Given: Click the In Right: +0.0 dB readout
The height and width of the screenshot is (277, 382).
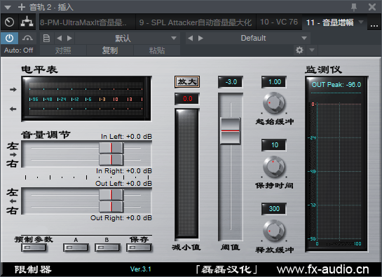Looking at the screenshot, I should click(x=124, y=171).
